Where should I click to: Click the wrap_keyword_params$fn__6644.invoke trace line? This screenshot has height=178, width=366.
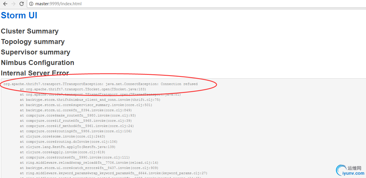114,173
